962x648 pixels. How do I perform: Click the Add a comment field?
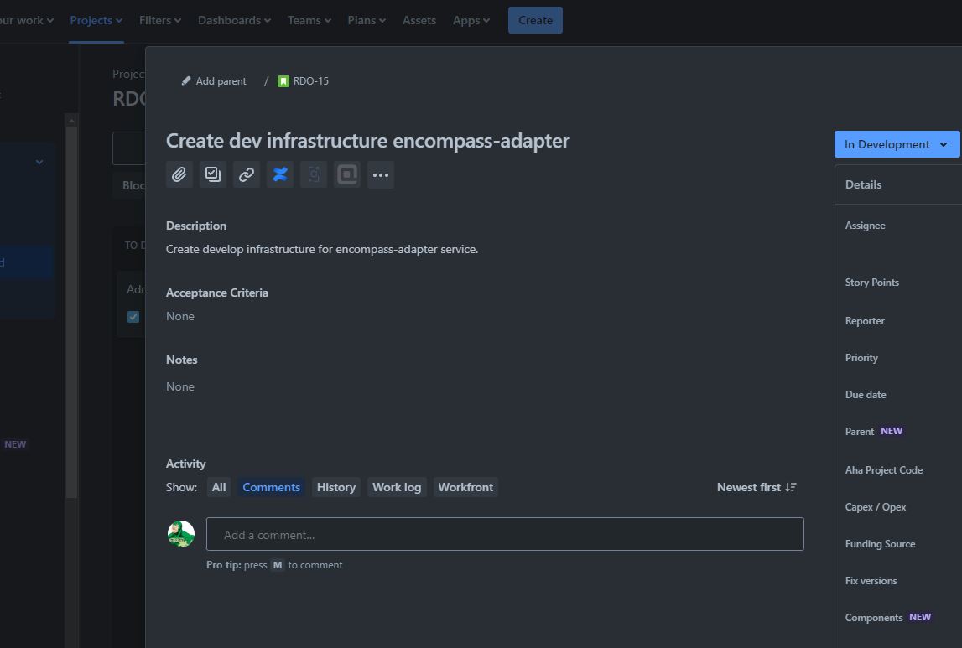[505, 534]
